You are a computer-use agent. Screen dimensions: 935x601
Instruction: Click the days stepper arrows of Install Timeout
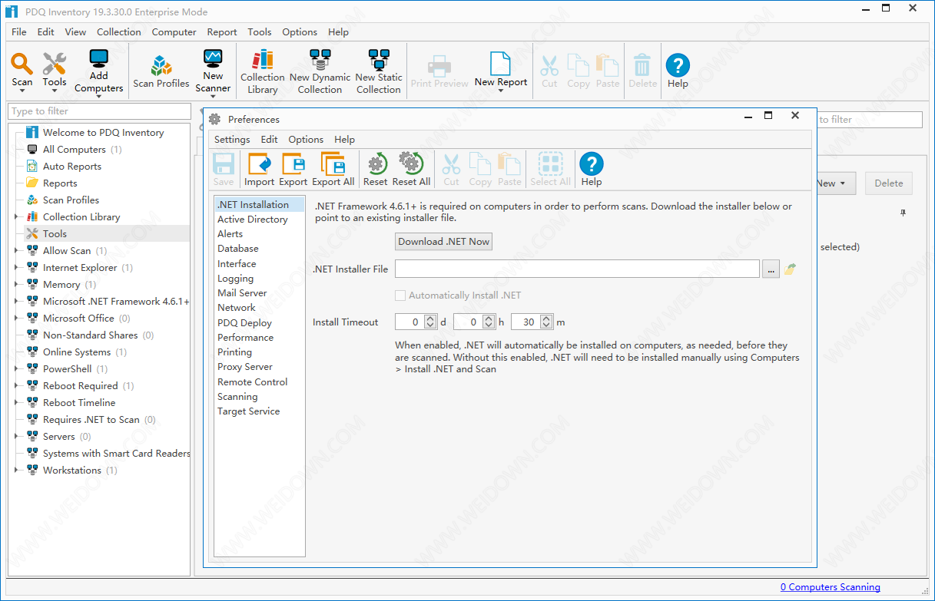tap(430, 322)
